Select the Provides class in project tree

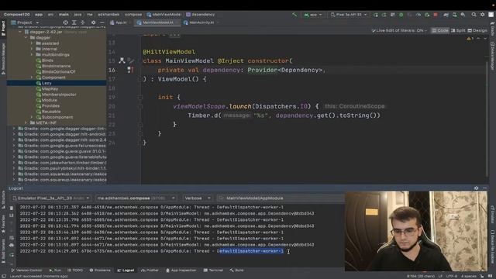point(50,105)
